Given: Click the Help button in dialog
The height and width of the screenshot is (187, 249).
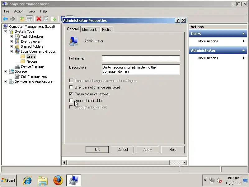Looking at the screenshot, I should (173, 150).
